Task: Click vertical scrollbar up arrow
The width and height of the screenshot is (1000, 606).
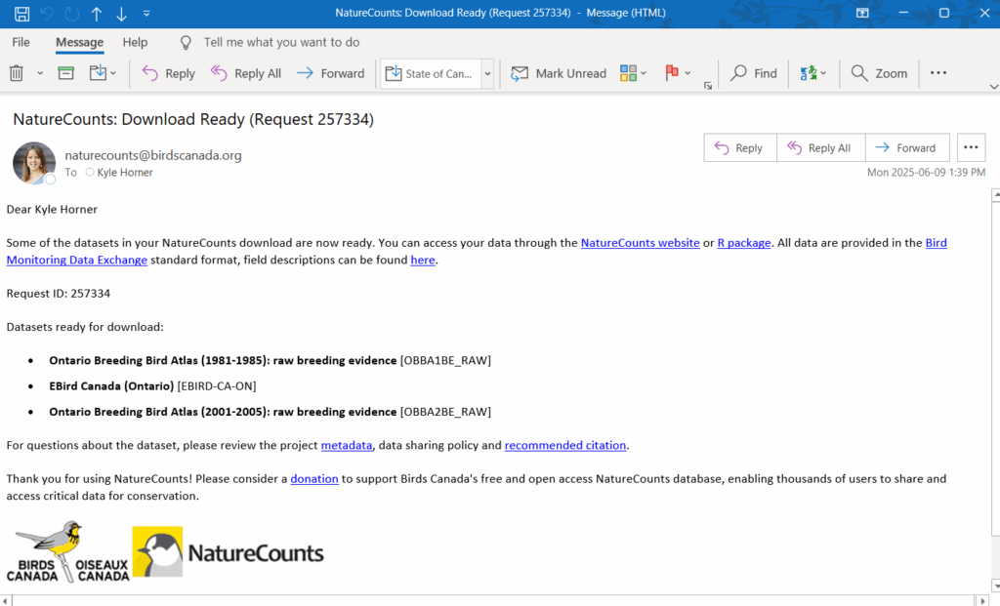Action: click(995, 195)
